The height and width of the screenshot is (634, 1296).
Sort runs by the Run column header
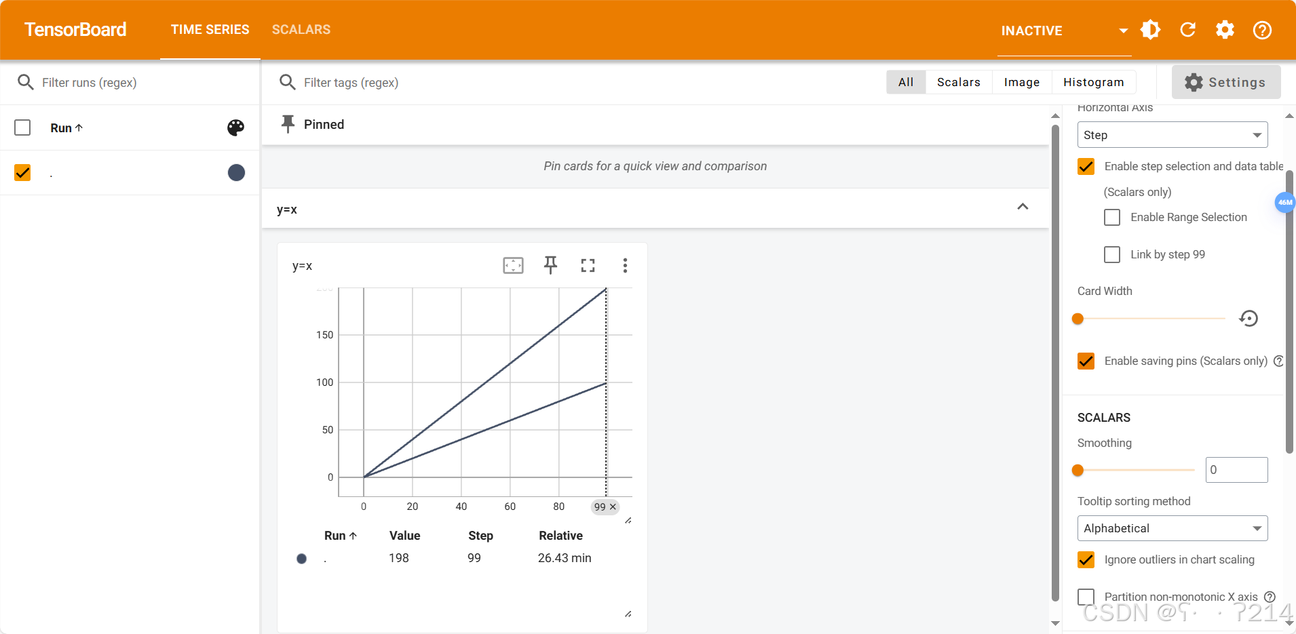pos(66,127)
